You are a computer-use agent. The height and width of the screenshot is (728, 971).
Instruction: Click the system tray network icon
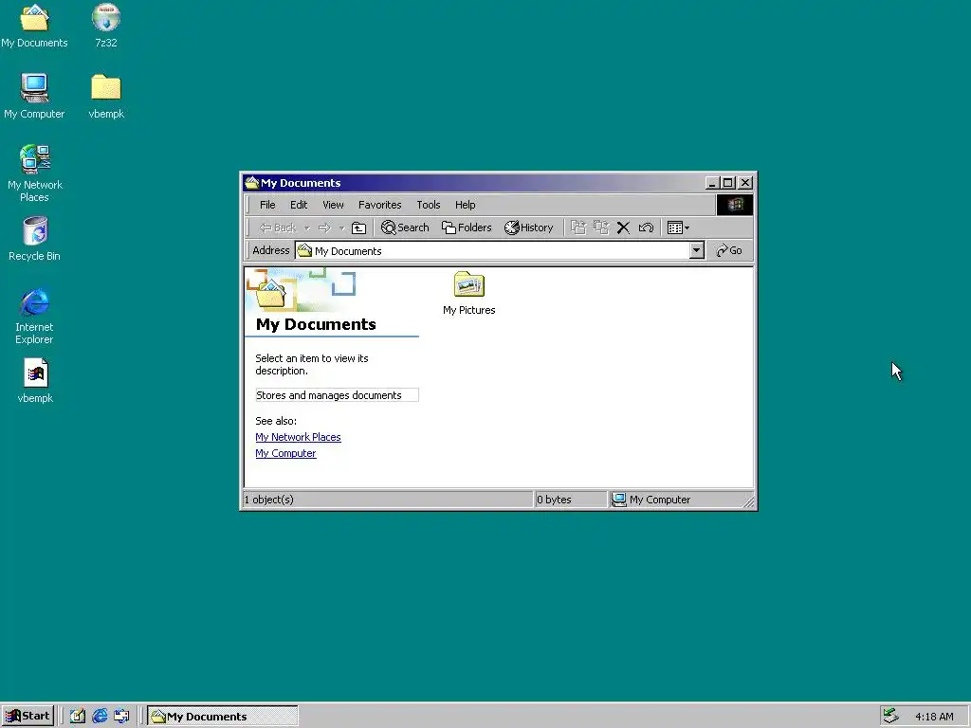[890, 717]
